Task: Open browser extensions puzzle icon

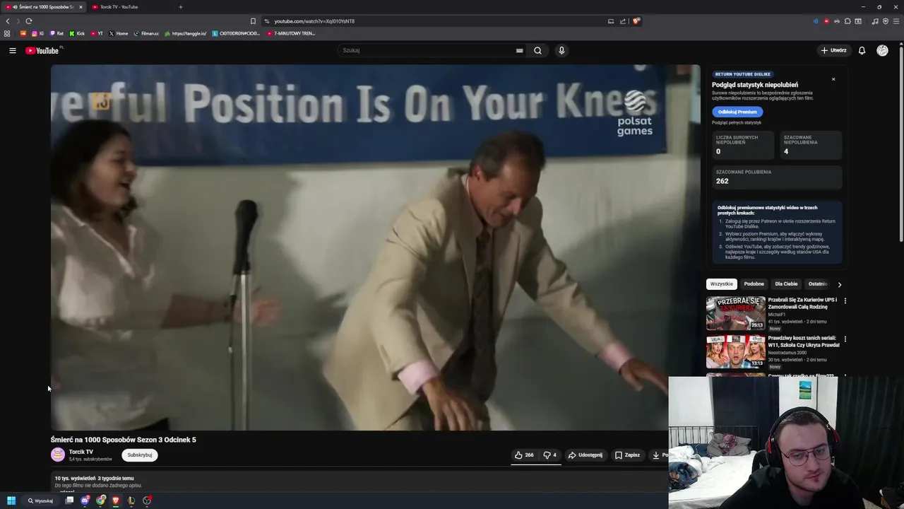Action: coord(847,21)
